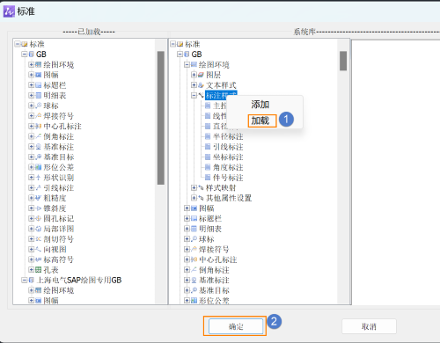Confirm with the 确定 button

(x=236, y=326)
